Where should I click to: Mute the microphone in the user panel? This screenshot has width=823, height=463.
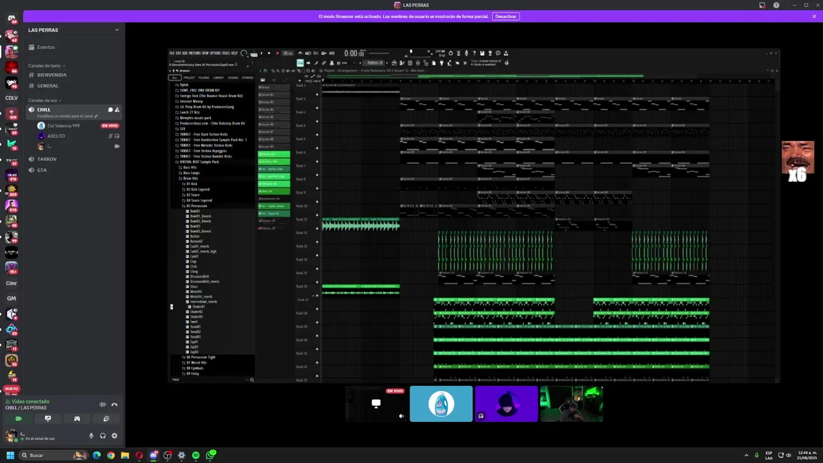[91, 436]
